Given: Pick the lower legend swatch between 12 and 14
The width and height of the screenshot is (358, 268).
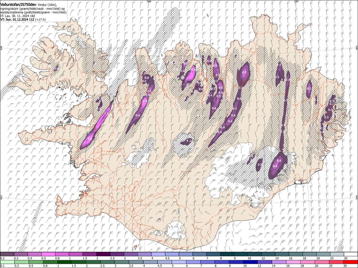Looking at the screenshot, I should (x=264, y=262).
